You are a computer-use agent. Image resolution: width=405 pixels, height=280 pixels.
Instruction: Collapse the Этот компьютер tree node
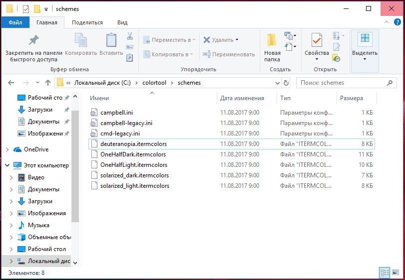[x=7, y=165]
